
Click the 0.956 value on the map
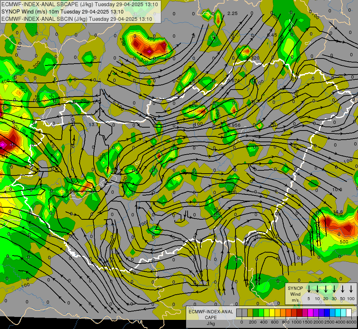point(234,125)
